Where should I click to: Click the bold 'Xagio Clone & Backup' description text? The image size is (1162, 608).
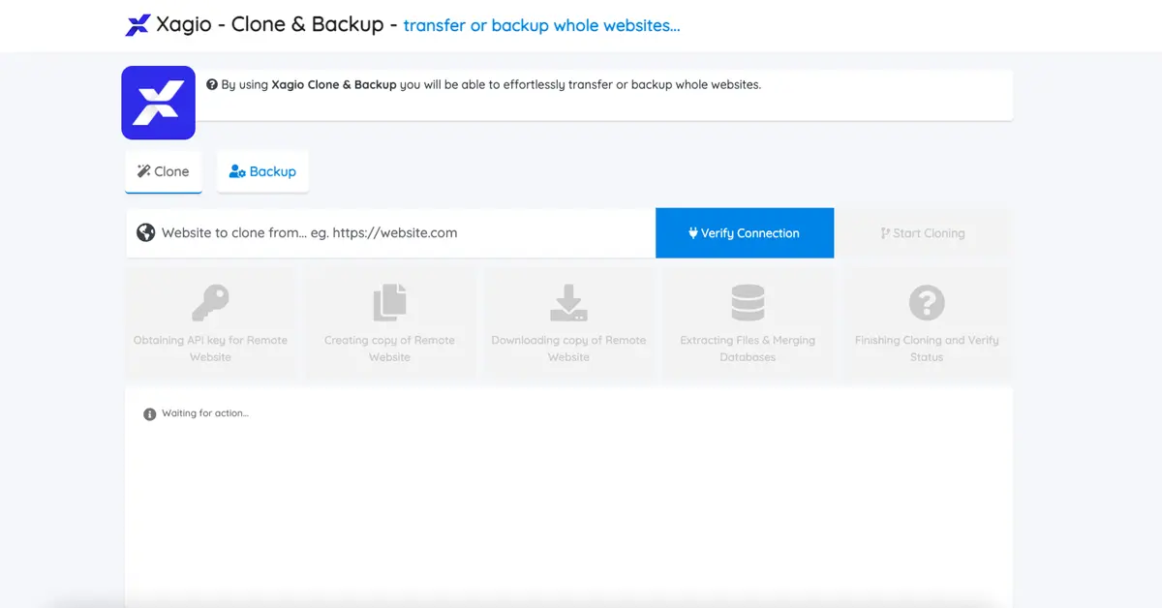334,84
